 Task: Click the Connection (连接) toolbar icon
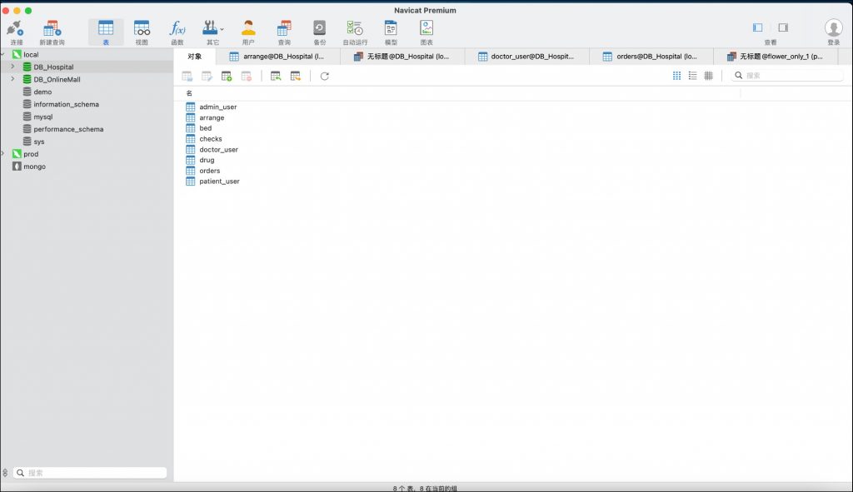click(x=16, y=31)
